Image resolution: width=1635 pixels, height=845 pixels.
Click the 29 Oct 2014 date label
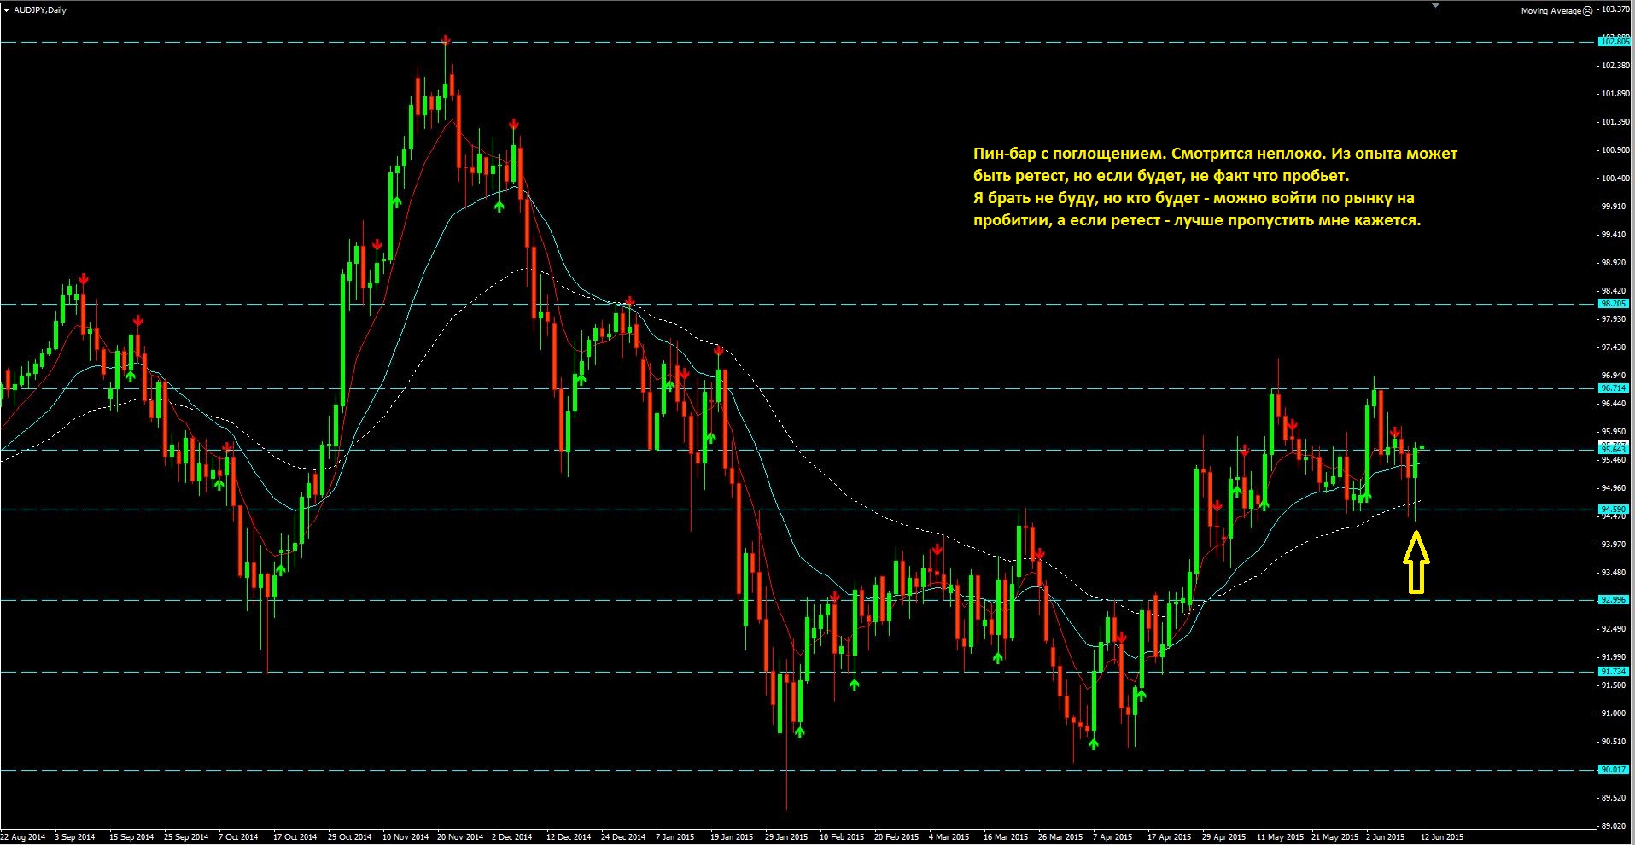point(350,837)
